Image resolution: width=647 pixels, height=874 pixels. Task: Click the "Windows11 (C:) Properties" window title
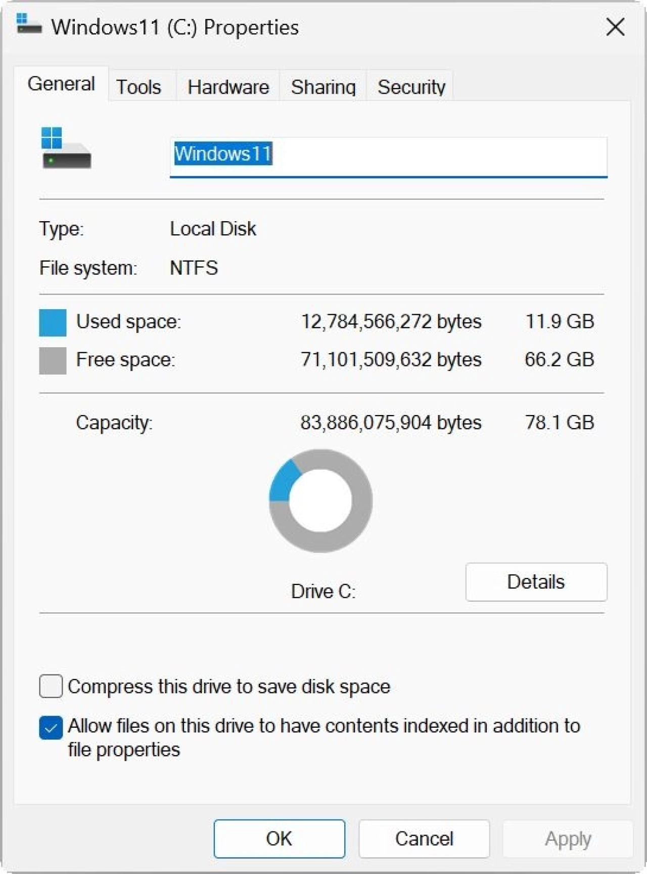coord(175,27)
